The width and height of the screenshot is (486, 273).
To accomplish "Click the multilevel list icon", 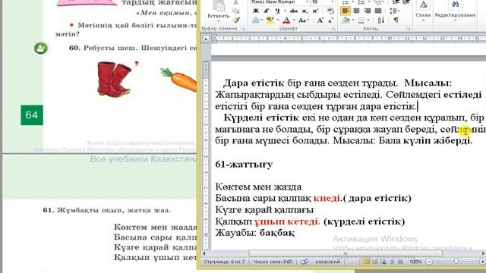I will click(x=379, y=2).
